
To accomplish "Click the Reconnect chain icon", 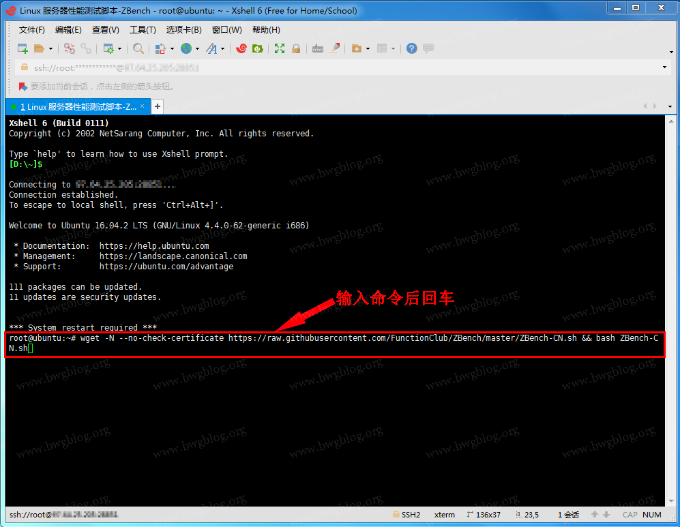I will (x=85, y=48).
